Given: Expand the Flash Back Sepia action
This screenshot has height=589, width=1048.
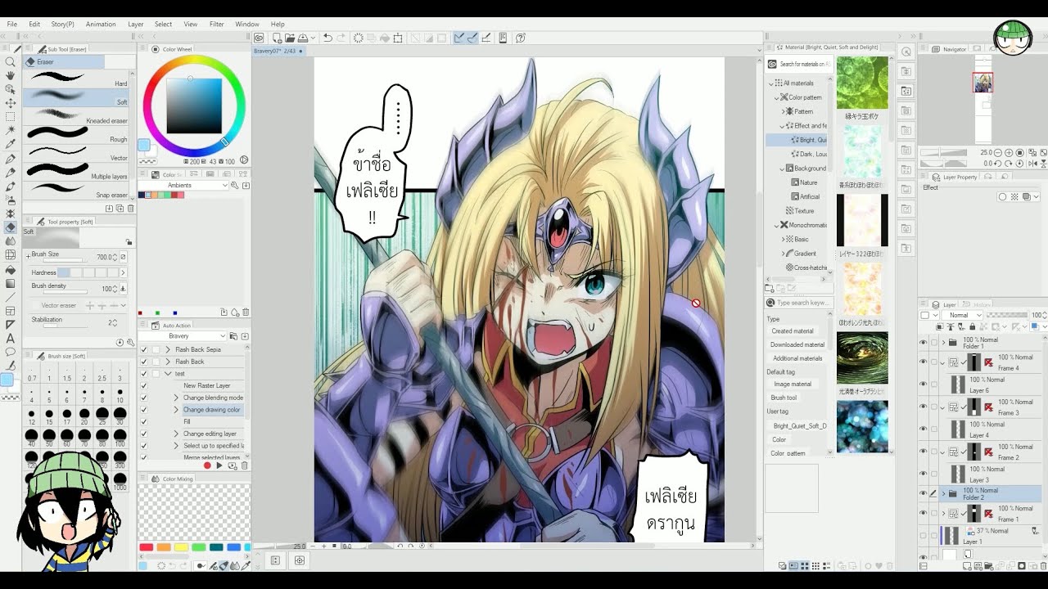Looking at the screenshot, I should point(169,349).
